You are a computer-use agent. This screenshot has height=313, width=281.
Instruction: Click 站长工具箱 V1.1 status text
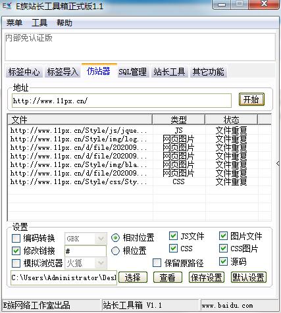132,305
